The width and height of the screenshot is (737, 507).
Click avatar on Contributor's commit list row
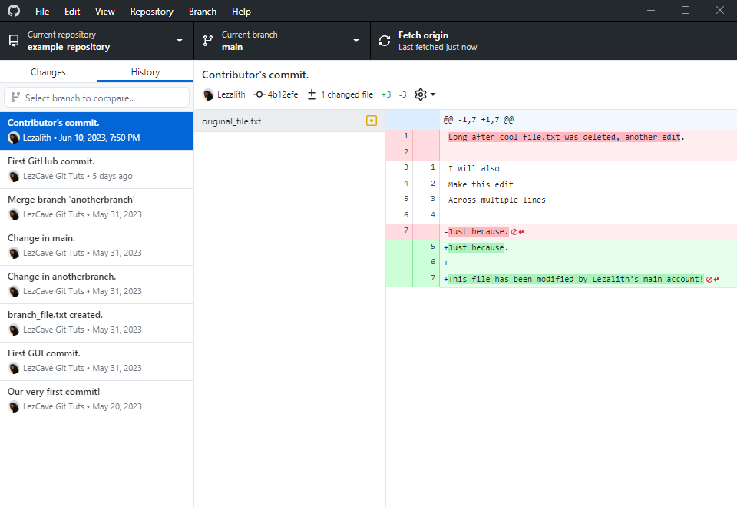(14, 138)
